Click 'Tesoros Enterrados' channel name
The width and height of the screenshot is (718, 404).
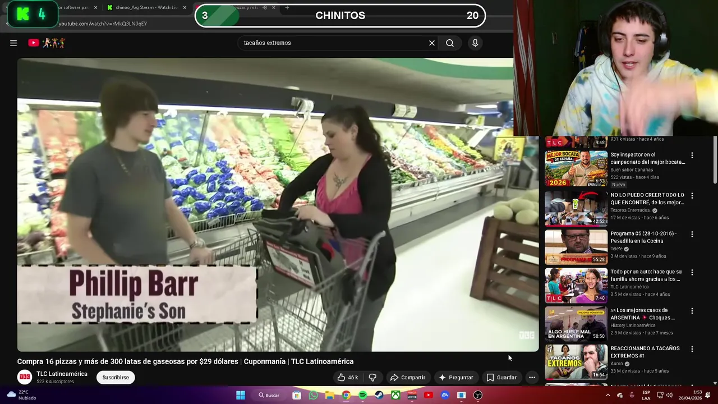click(x=630, y=210)
